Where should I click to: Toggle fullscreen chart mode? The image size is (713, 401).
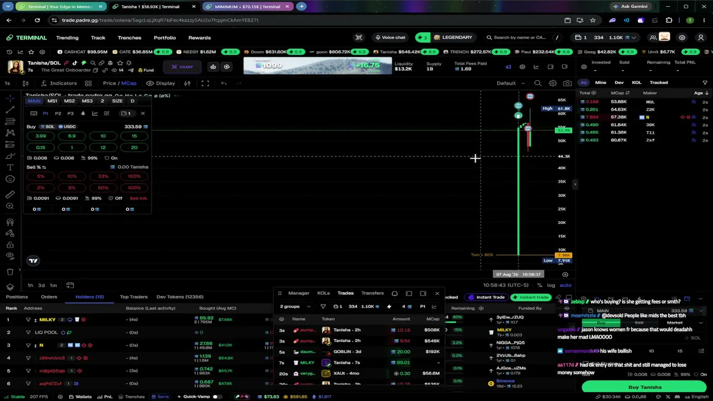pyautogui.click(x=206, y=83)
